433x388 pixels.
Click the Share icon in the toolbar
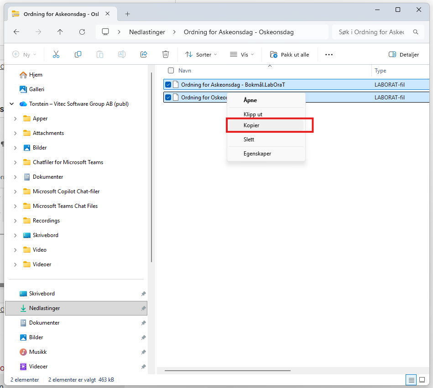(x=144, y=54)
